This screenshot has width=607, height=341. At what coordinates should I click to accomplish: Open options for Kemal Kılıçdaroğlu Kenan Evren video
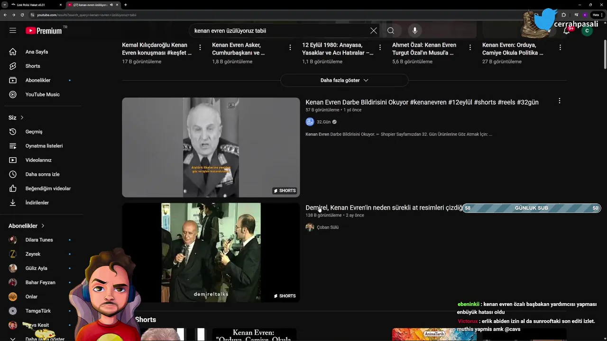(200, 47)
